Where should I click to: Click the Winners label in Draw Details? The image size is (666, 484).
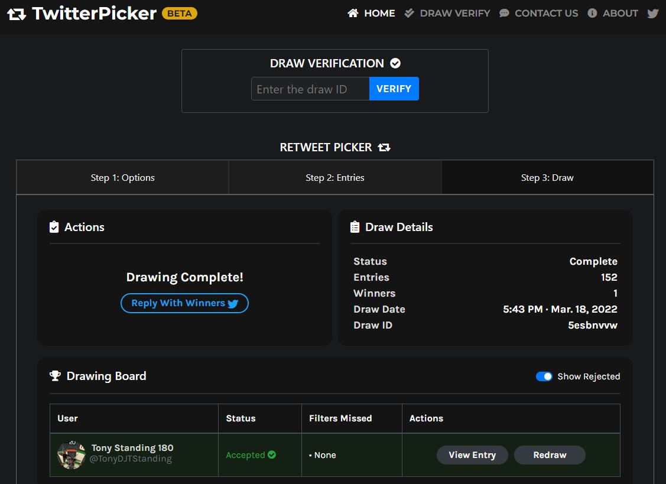pyautogui.click(x=374, y=293)
